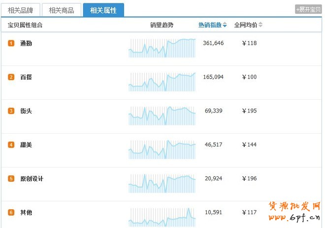Switch to the 相关品牌 tab
Viewport: 325px width, 228px height.
pos(21,10)
